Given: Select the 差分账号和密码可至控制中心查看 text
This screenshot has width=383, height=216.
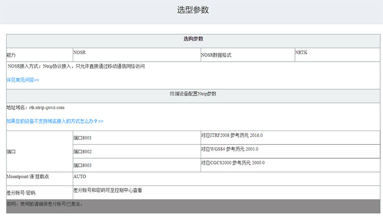Looking at the screenshot, I should pos(107,190).
